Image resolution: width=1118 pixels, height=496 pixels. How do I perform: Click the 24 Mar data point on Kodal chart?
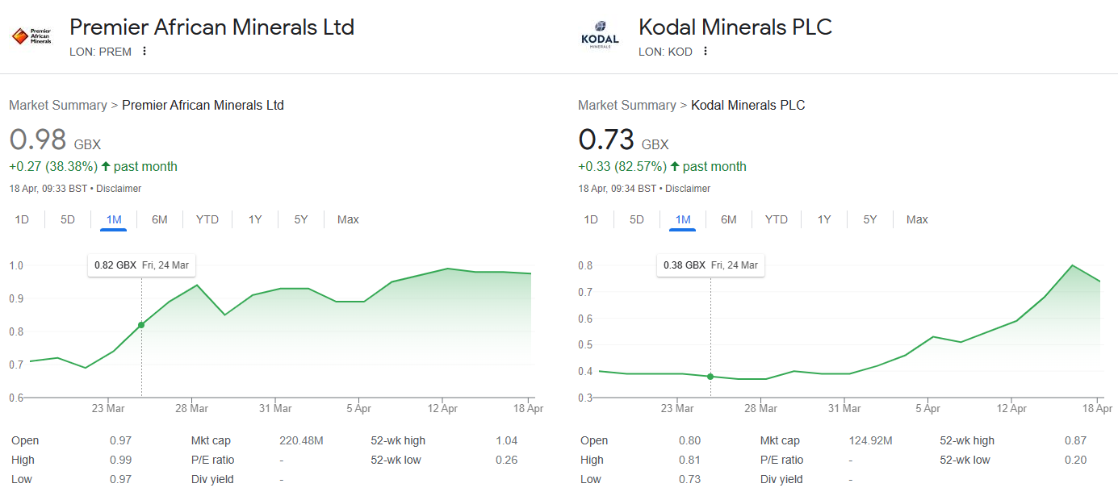point(710,377)
